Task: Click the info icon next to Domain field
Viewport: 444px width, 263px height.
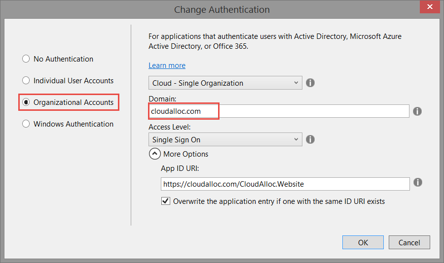Action: click(417, 111)
